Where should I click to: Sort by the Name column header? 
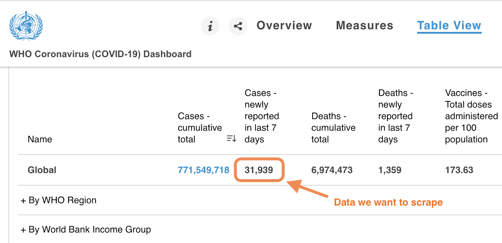pos(40,139)
